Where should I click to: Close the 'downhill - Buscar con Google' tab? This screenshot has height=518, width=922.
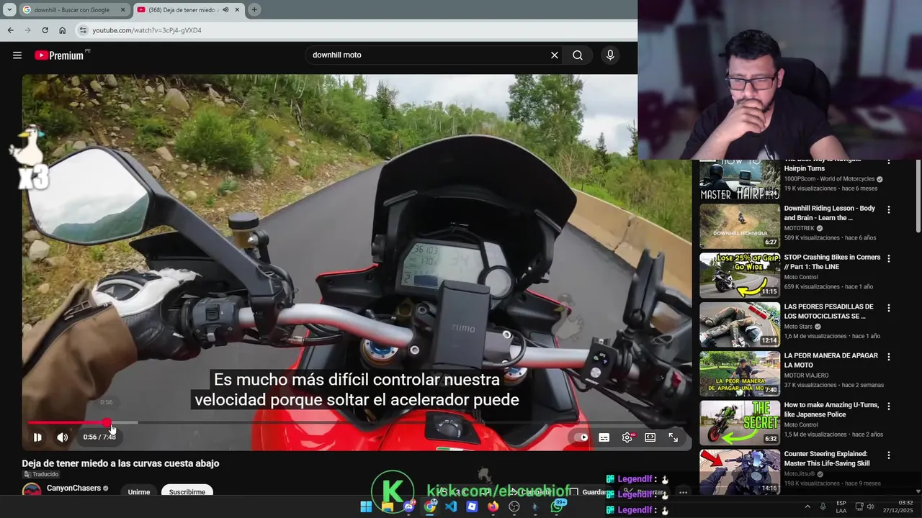[x=122, y=10]
